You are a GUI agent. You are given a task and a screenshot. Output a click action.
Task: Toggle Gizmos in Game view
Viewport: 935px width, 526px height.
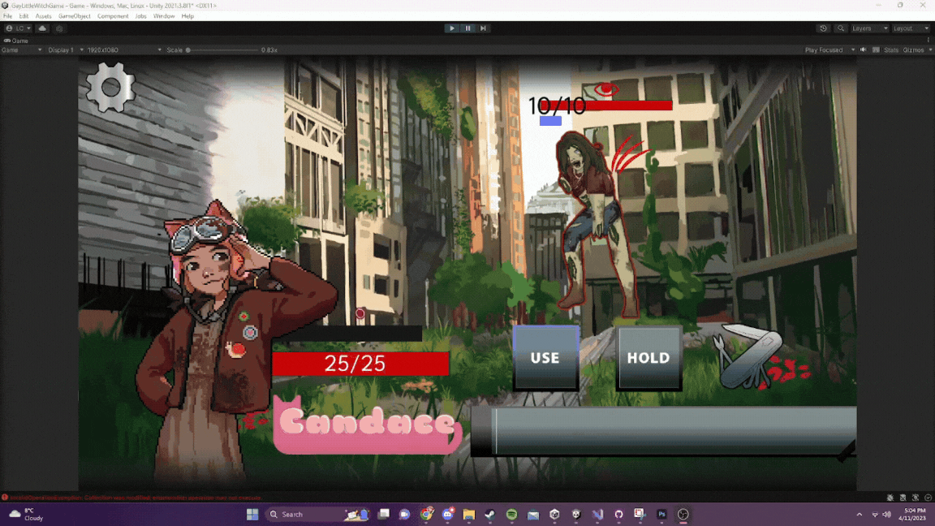coord(912,50)
